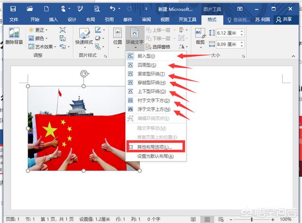Select the 格式 picture tools tab
The image size is (302, 223).
pyautogui.click(x=212, y=19)
